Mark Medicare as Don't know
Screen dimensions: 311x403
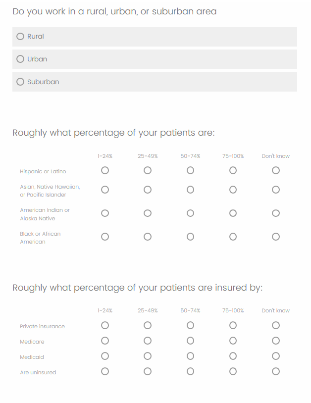coord(276,341)
